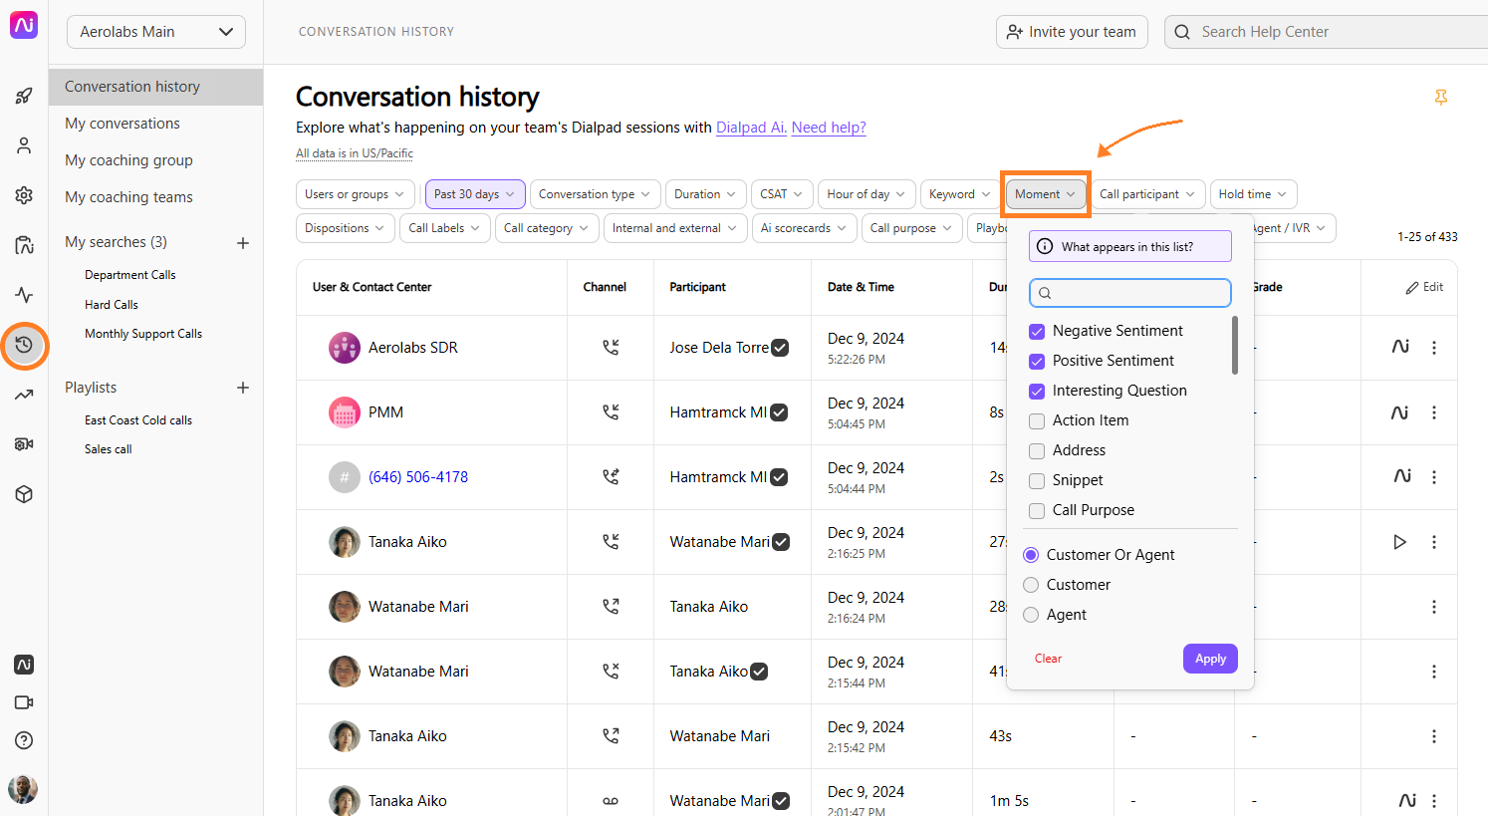Open Ai recap icon for Aerolabs SDR row

(x=1400, y=347)
